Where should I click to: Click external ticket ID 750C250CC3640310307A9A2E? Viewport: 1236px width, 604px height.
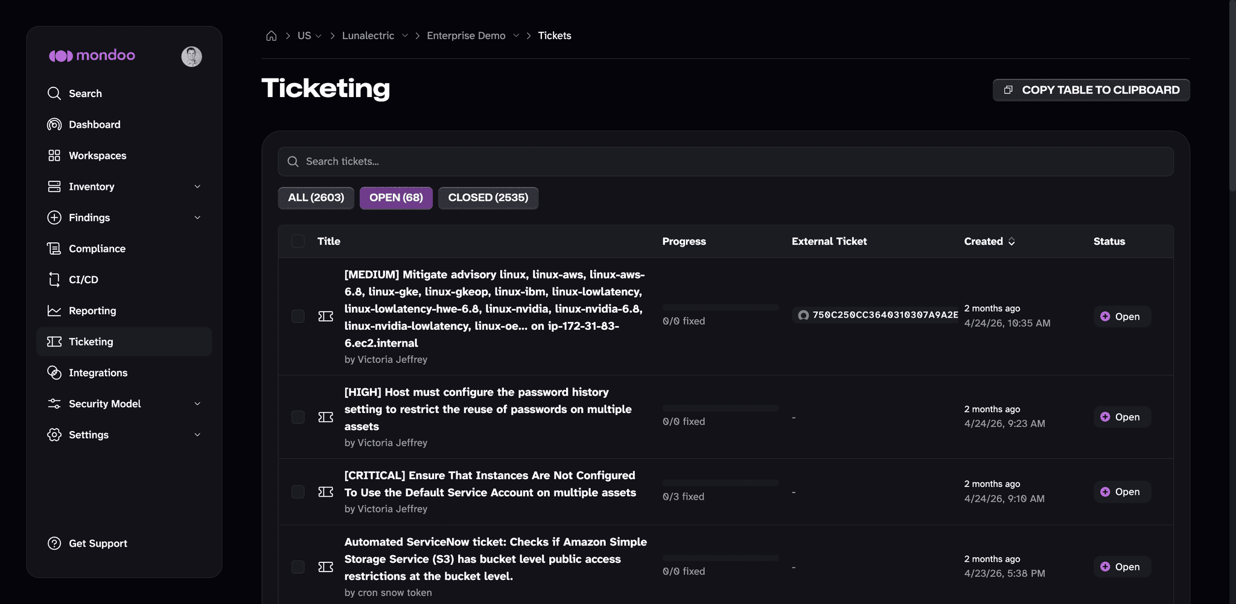coord(885,315)
